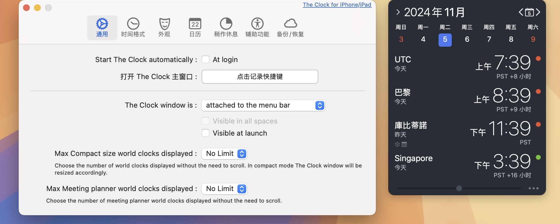Image resolution: width=560 pixels, height=224 pixels.
Task: Select date 8 in calendar
Action: click(511, 40)
